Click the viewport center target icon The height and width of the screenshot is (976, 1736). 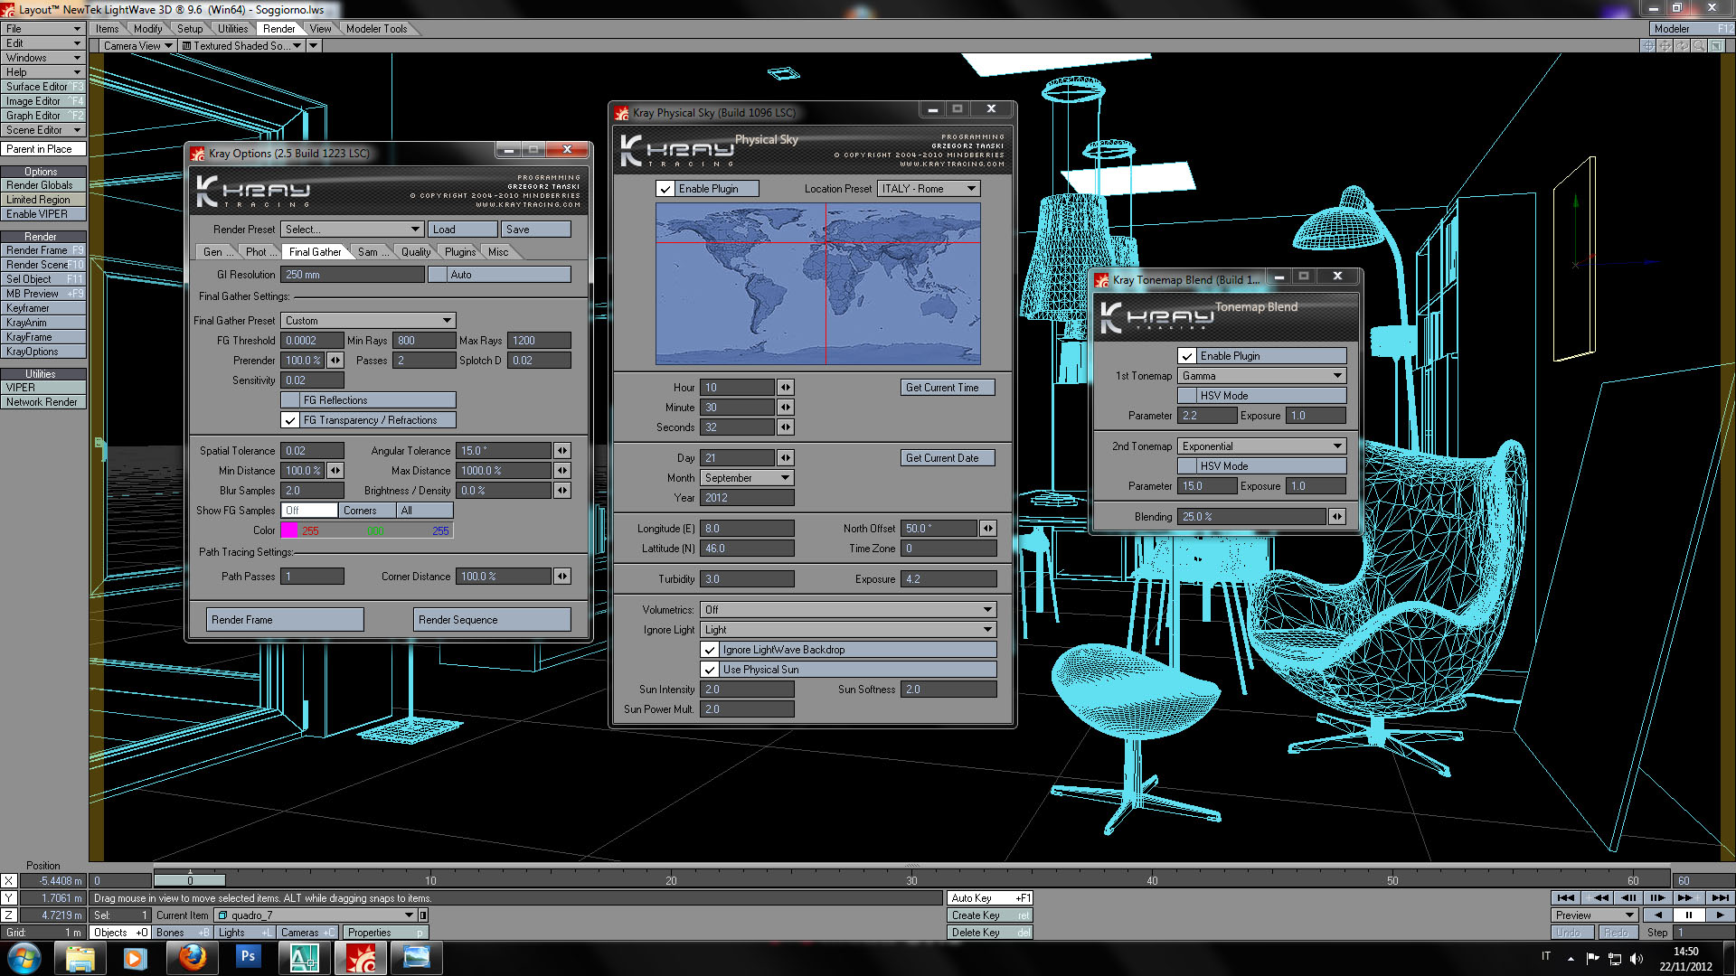1648,45
